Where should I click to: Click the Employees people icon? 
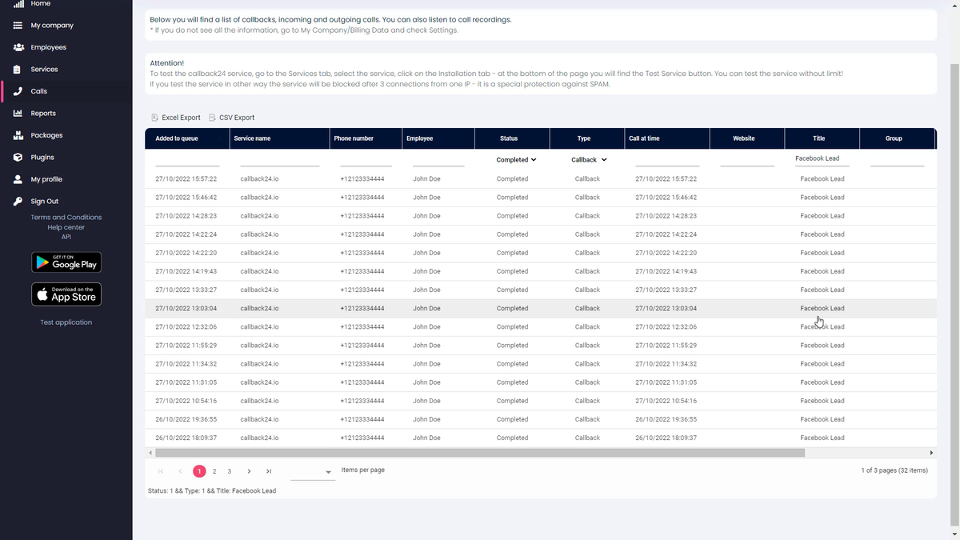pyautogui.click(x=18, y=47)
